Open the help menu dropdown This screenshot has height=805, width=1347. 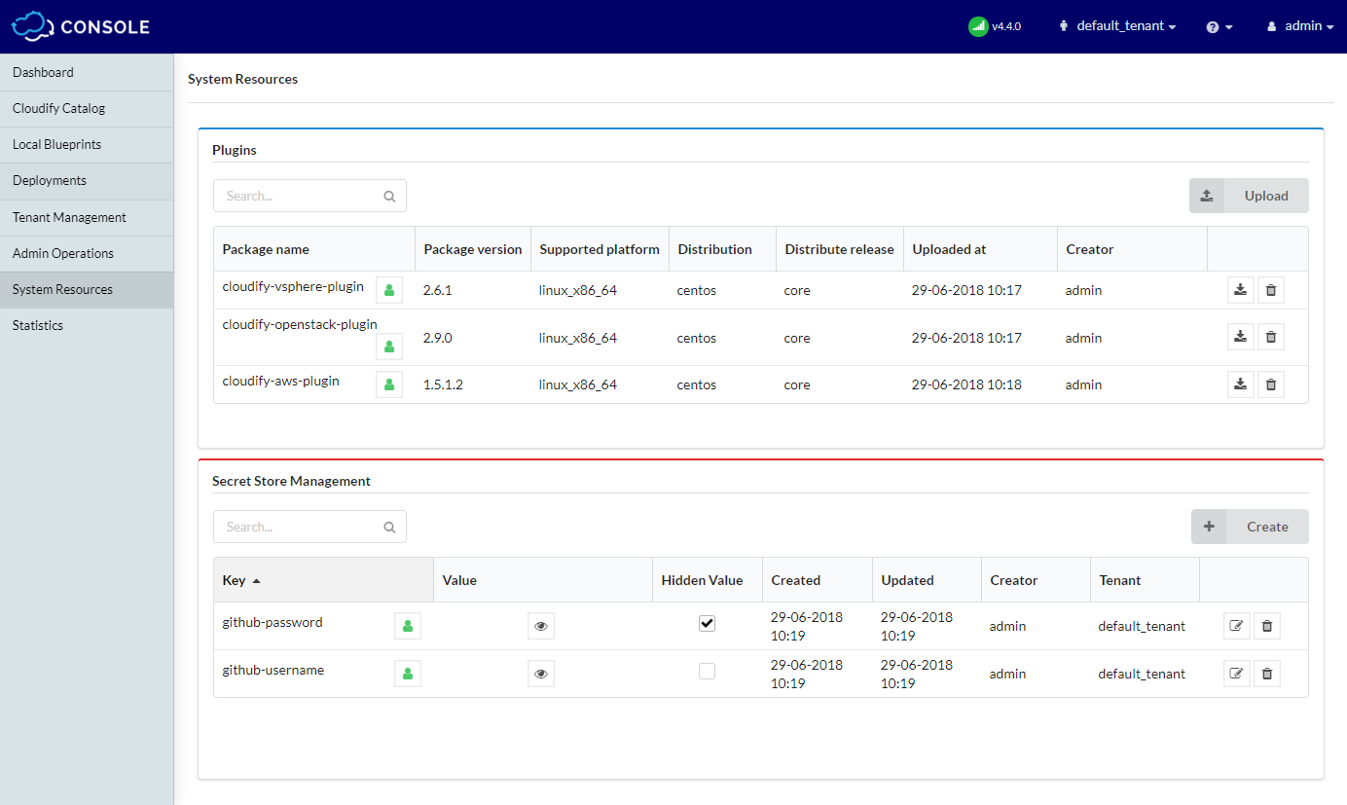1220,27
